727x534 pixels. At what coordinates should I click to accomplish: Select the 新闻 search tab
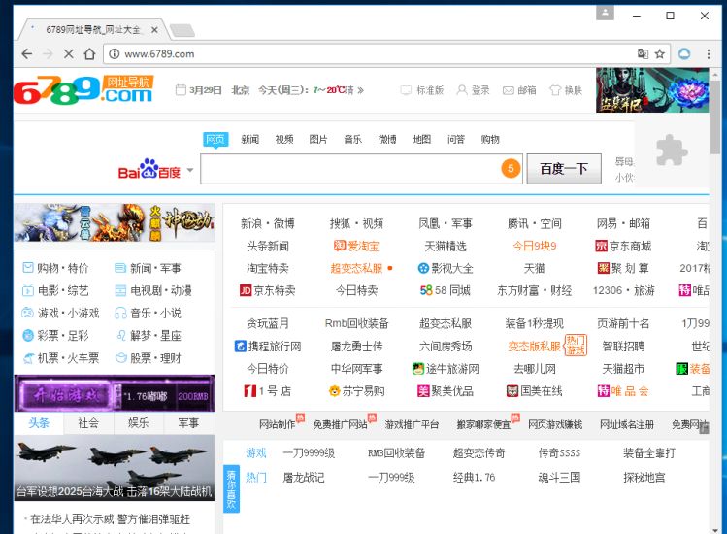249,139
